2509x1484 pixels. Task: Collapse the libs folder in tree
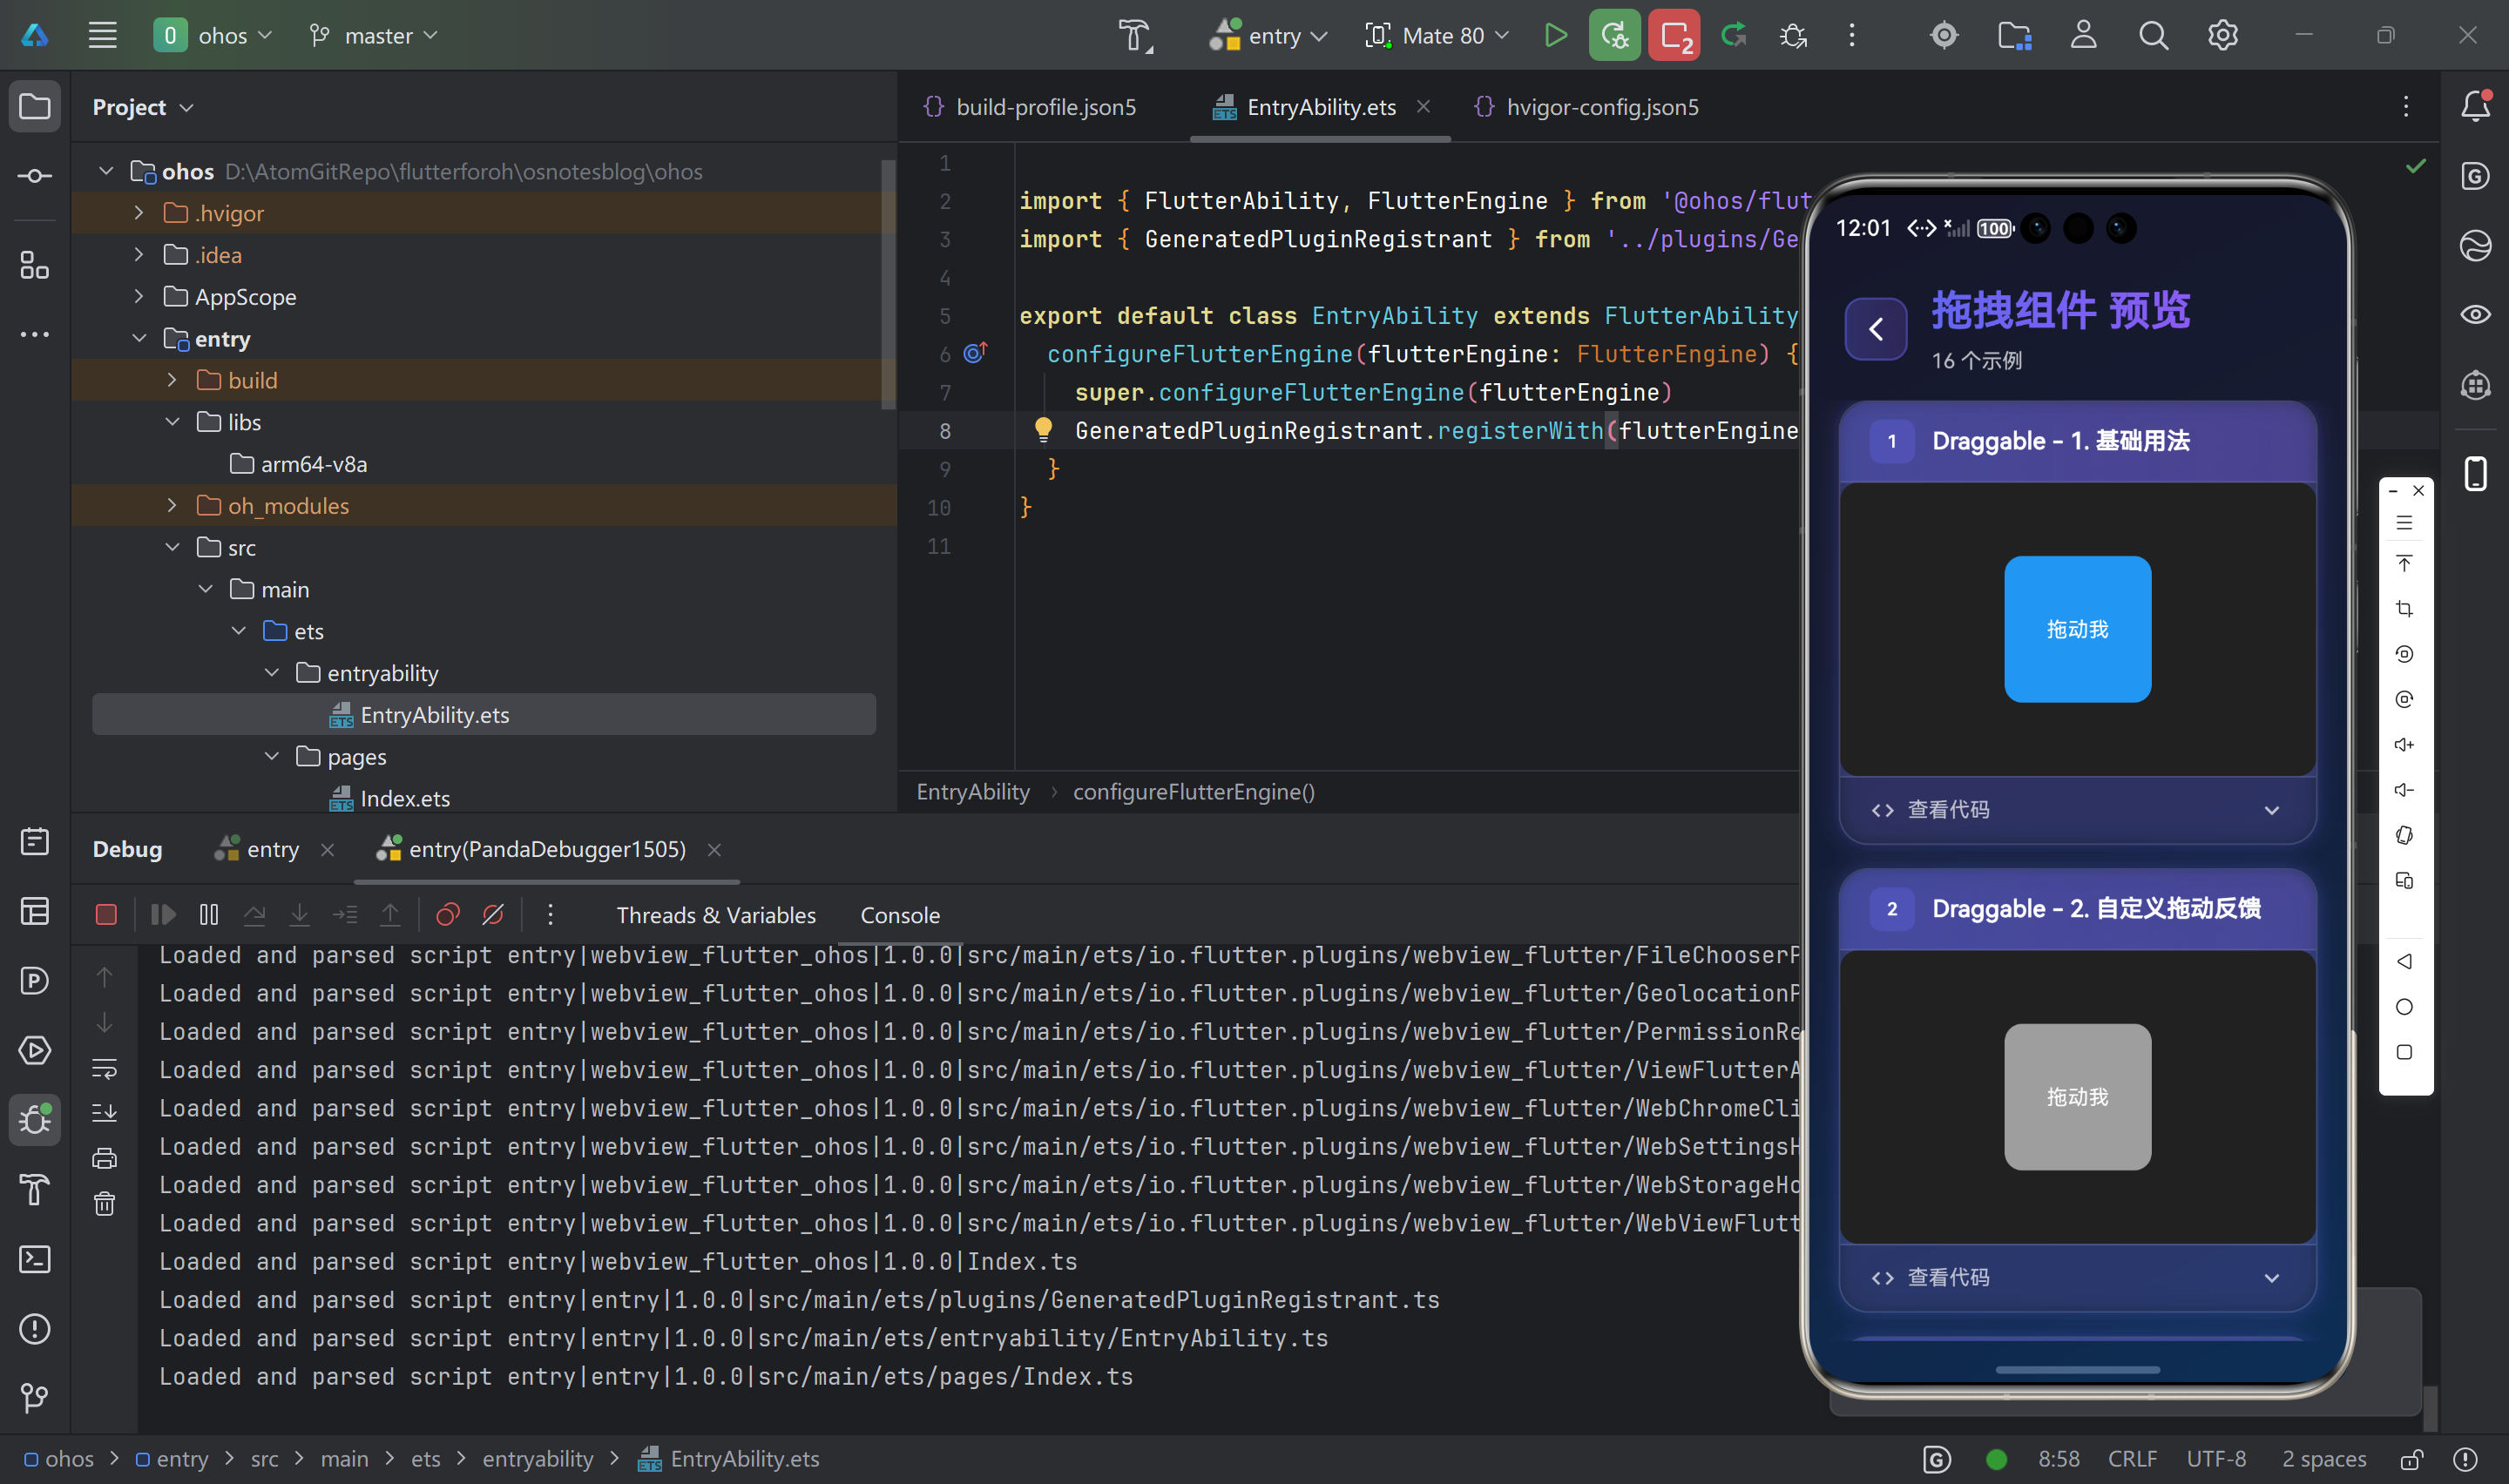pos(172,422)
